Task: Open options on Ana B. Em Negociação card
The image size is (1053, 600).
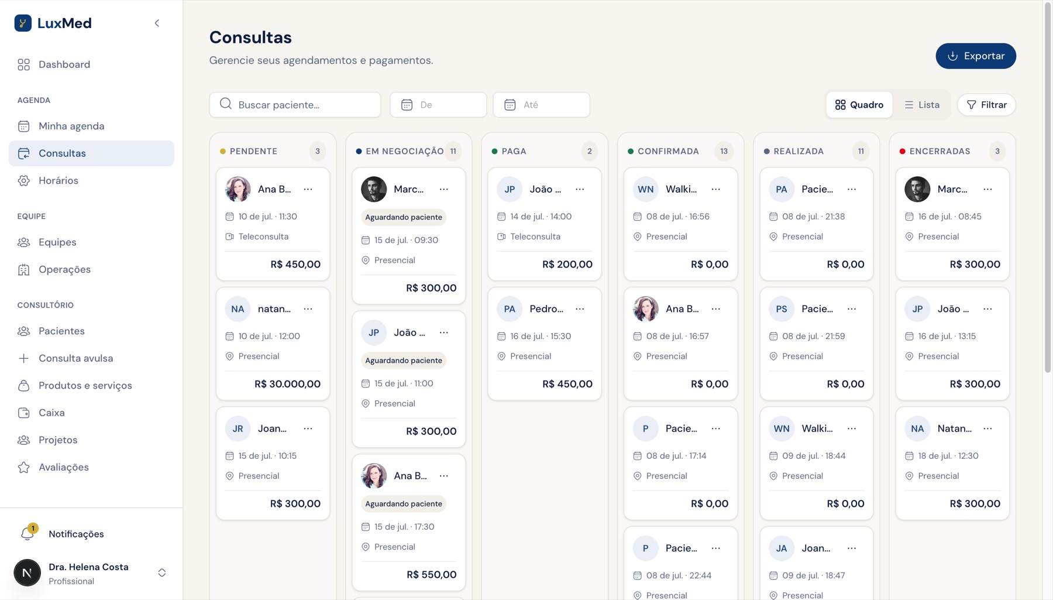Action: click(x=444, y=476)
